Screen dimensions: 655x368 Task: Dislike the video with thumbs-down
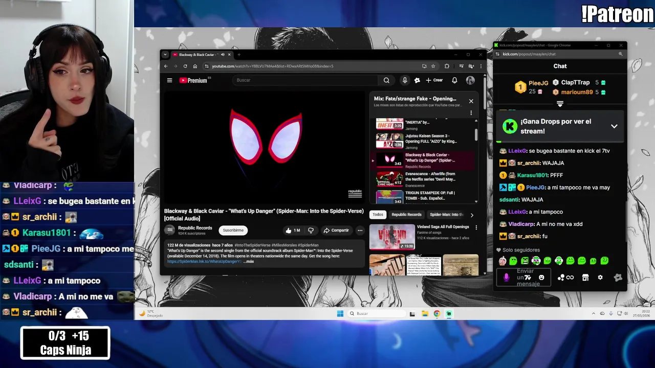click(x=311, y=231)
